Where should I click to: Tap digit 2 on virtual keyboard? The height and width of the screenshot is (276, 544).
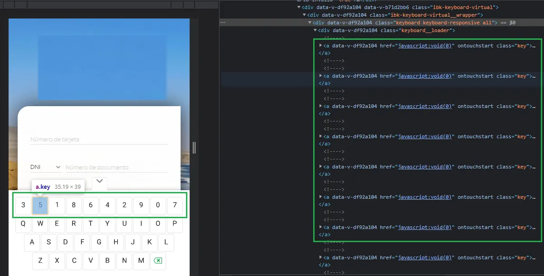pyautogui.click(x=124, y=205)
